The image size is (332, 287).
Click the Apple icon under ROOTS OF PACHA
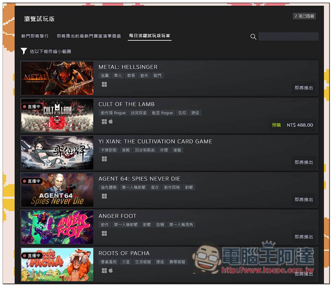[111, 271]
